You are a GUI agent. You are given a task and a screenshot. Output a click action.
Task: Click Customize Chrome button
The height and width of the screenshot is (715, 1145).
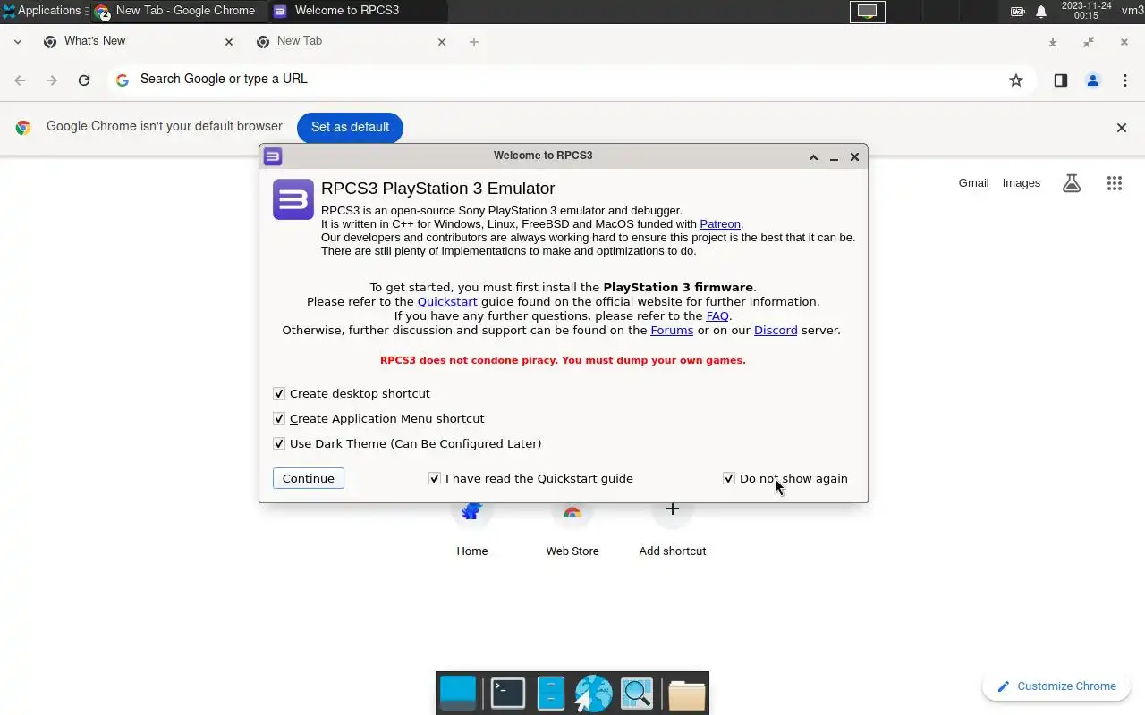click(x=1056, y=686)
